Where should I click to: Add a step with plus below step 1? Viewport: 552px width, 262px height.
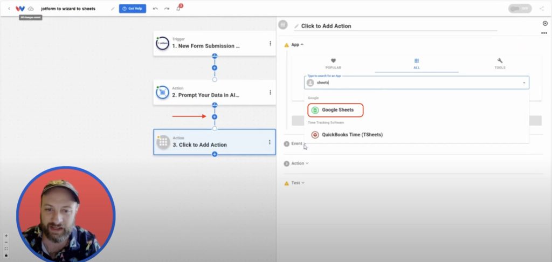(x=215, y=67)
